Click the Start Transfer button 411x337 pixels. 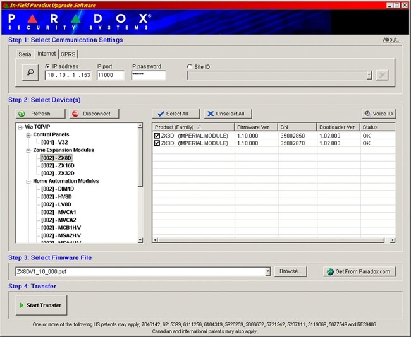click(x=41, y=305)
